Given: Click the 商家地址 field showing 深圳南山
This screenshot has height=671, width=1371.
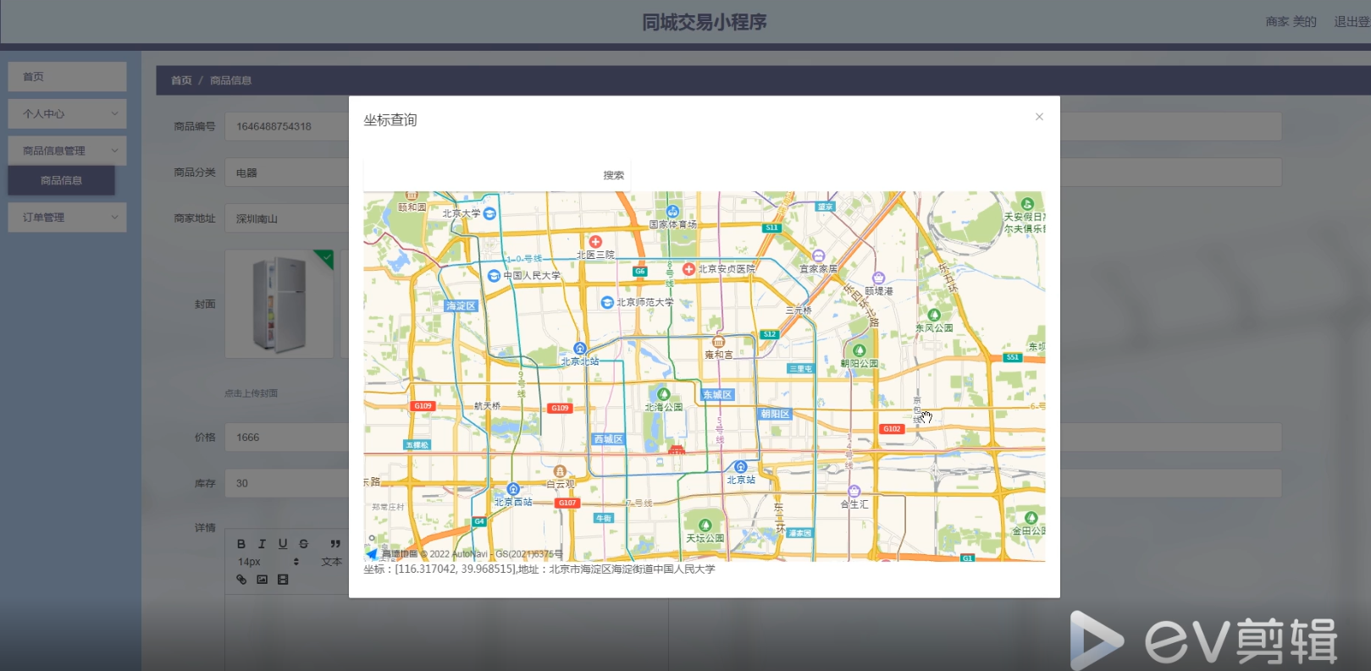Looking at the screenshot, I should (x=286, y=218).
